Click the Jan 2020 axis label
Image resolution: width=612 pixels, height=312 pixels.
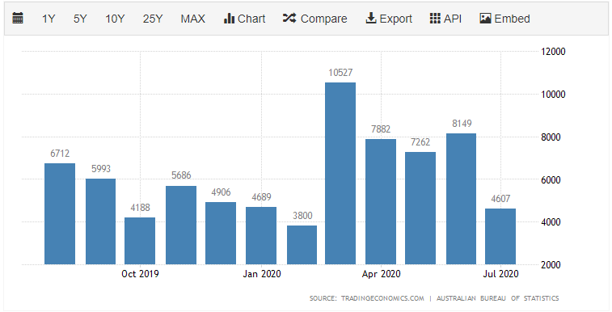point(261,274)
